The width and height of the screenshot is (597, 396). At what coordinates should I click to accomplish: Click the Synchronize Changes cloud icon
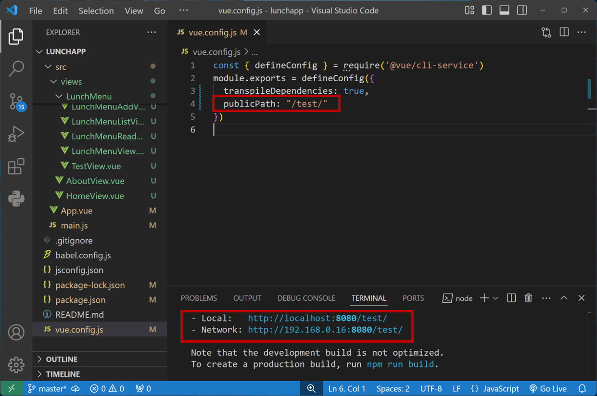[75, 389]
